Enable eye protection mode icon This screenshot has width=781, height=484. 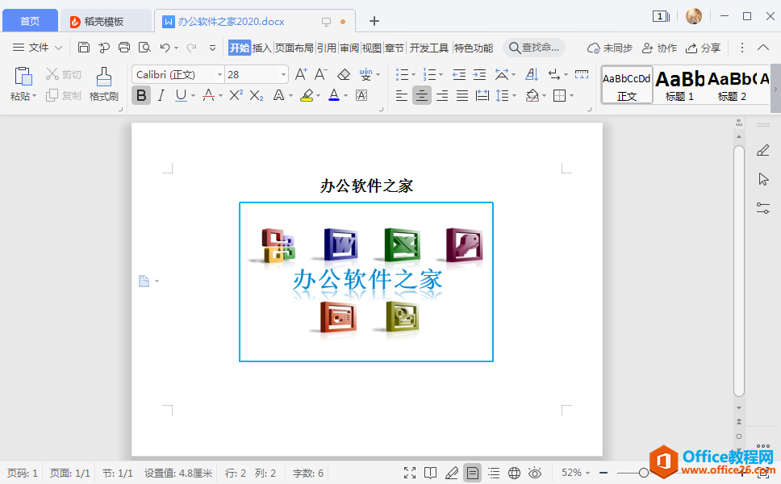pyautogui.click(x=534, y=473)
